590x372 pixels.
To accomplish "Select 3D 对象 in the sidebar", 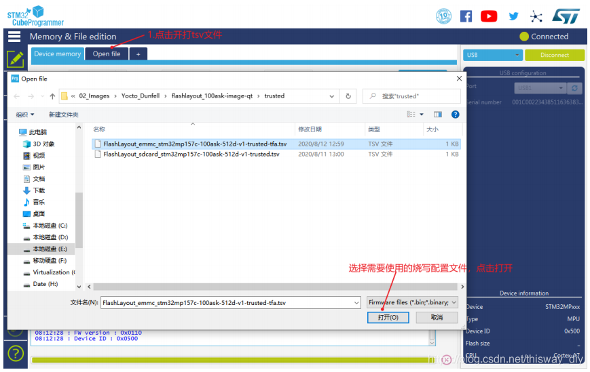I will click(39, 144).
